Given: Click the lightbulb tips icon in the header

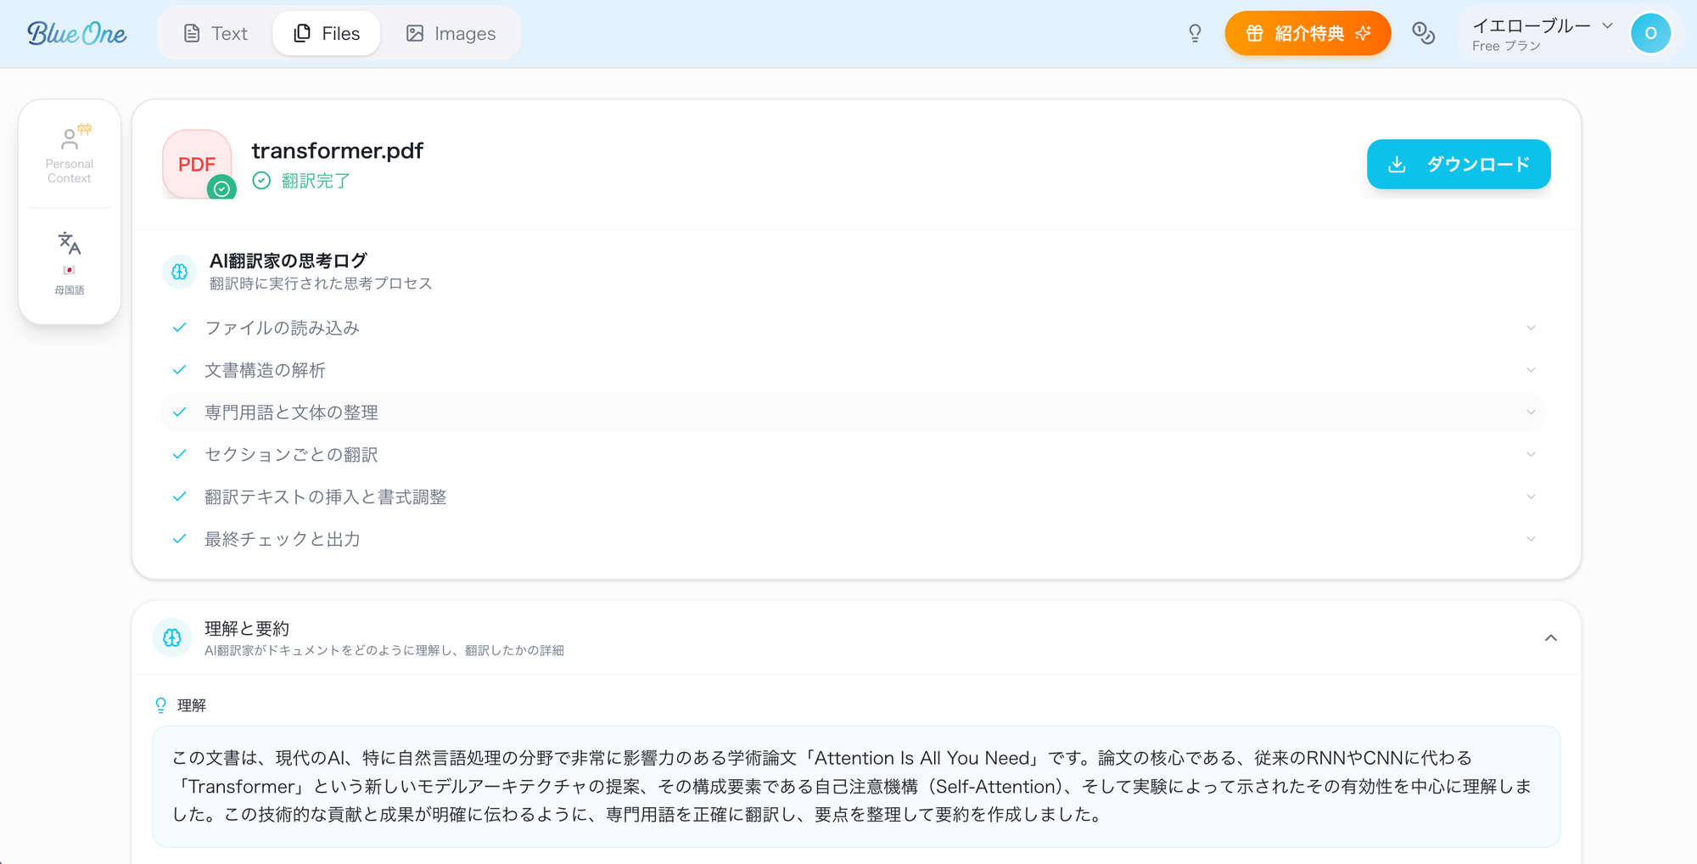Looking at the screenshot, I should pyautogui.click(x=1195, y=33).
